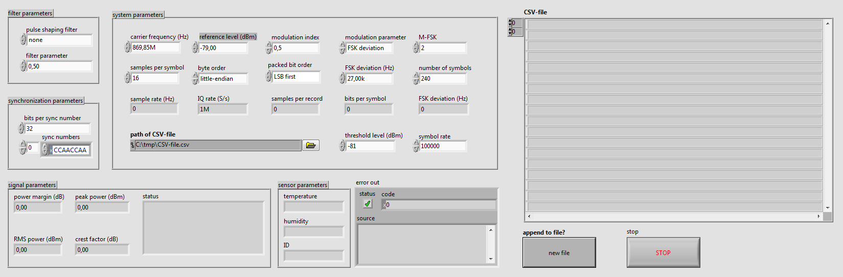This screenshot has width=843, height=277.
Task: Click the reference level stepper arrows
Action: pyautogui.click(x=195, y=48)
